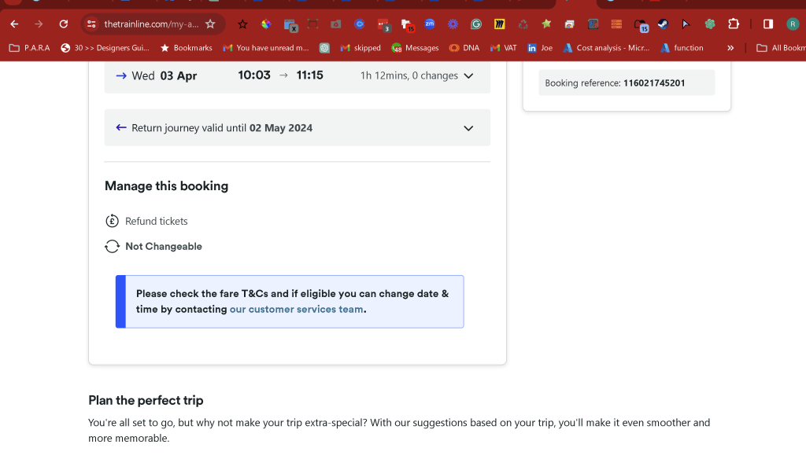806x459 pixels.
Task: Open the skipped Gmail bookmark
Action: [360, 48]
